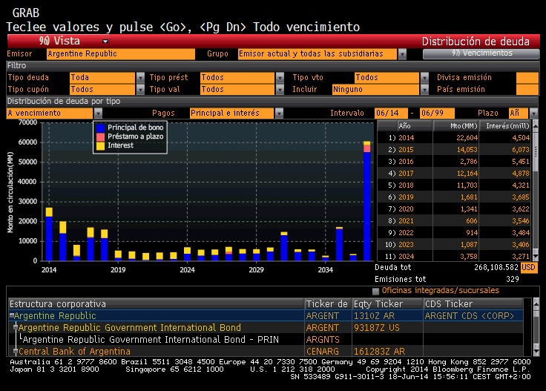546x391 pixels.
Task: Click the 1310Z AR equity ticker
Action: pyautogui.click(x=374, y=316)
